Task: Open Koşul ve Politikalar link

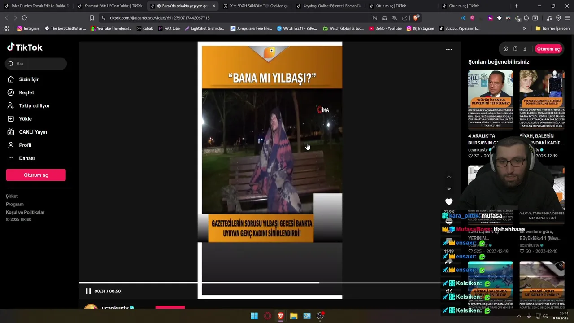Action: (x=25, y=212)
